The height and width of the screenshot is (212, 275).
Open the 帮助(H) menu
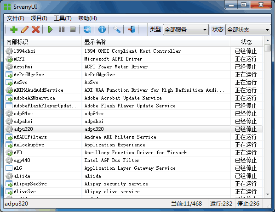(x=87, y=18)
